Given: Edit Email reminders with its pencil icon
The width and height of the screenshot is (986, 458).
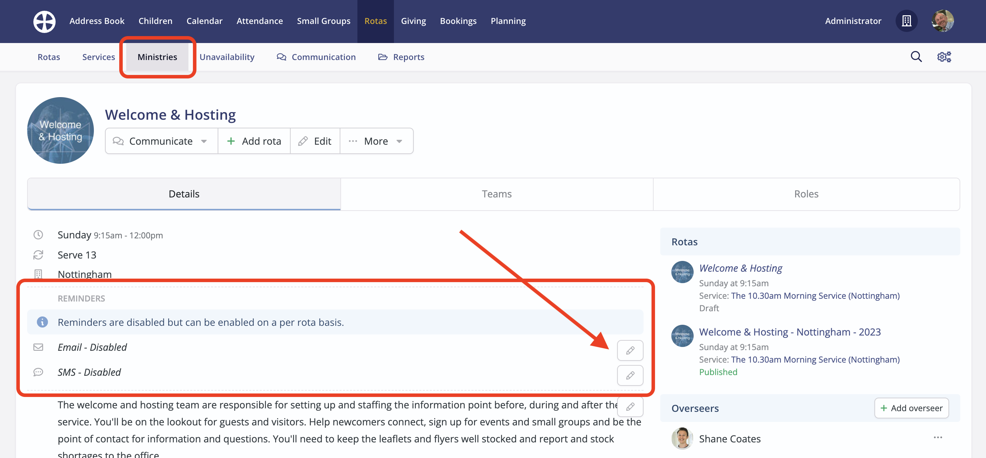Looking at the screenshot, I should [x=630, y=350].
